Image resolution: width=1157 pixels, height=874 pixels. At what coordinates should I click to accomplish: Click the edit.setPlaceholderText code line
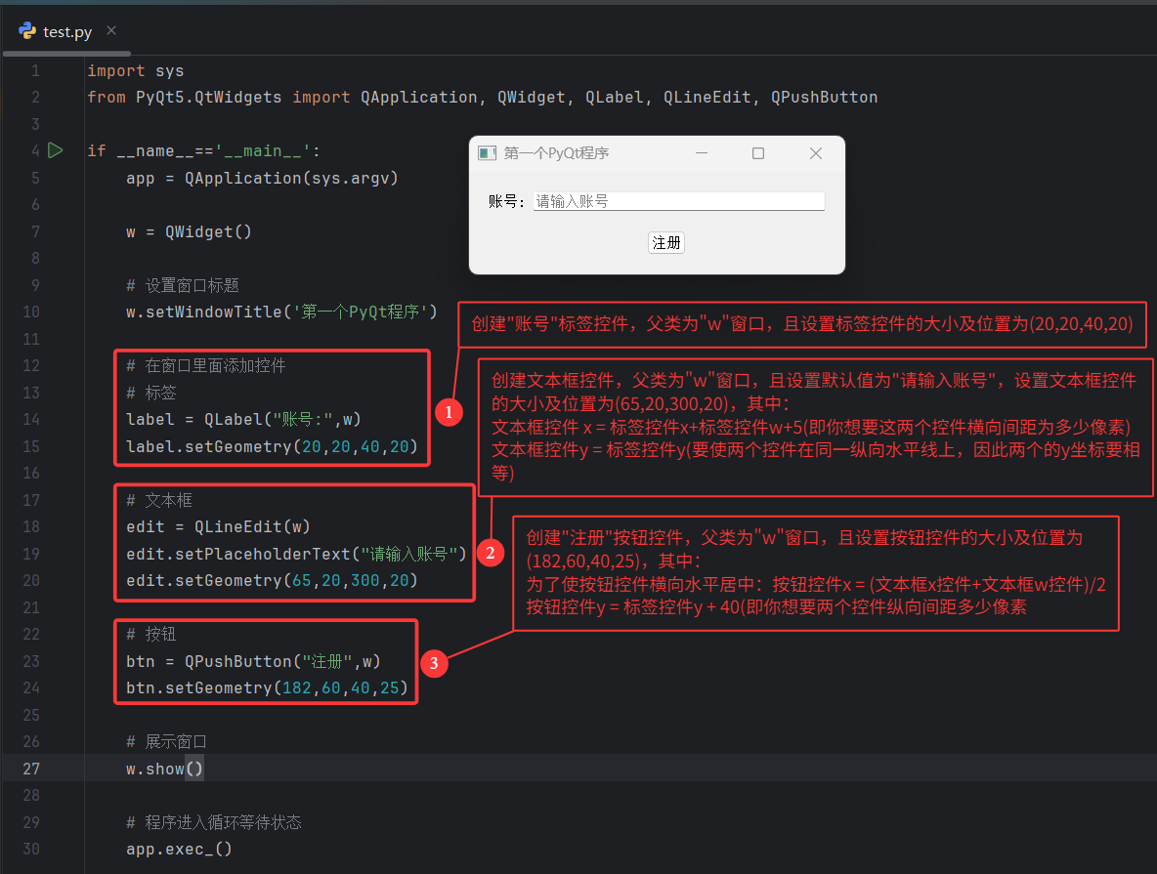297,553
